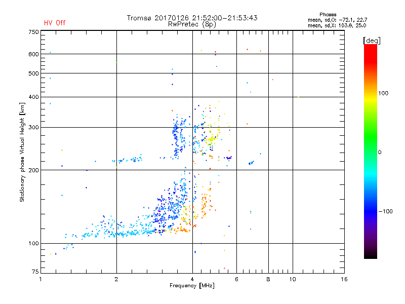Click the colorbar '0' tick label
This screenshot has height=304, width=405.
pyautogui.click(x=380, y=153)
